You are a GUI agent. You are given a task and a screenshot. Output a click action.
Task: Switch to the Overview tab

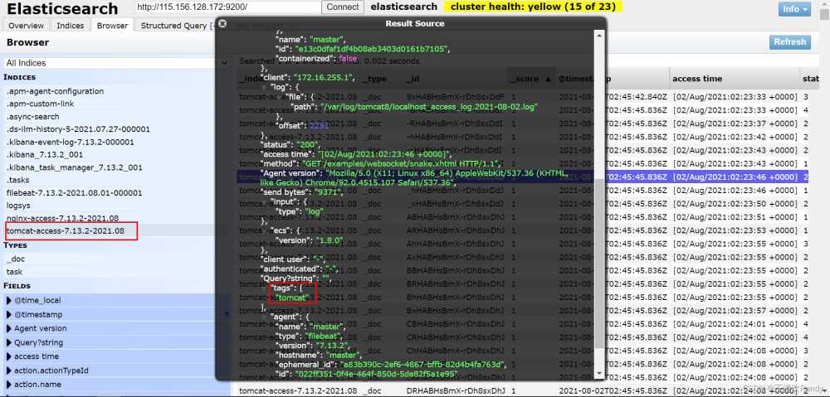[x=26, y=26]
